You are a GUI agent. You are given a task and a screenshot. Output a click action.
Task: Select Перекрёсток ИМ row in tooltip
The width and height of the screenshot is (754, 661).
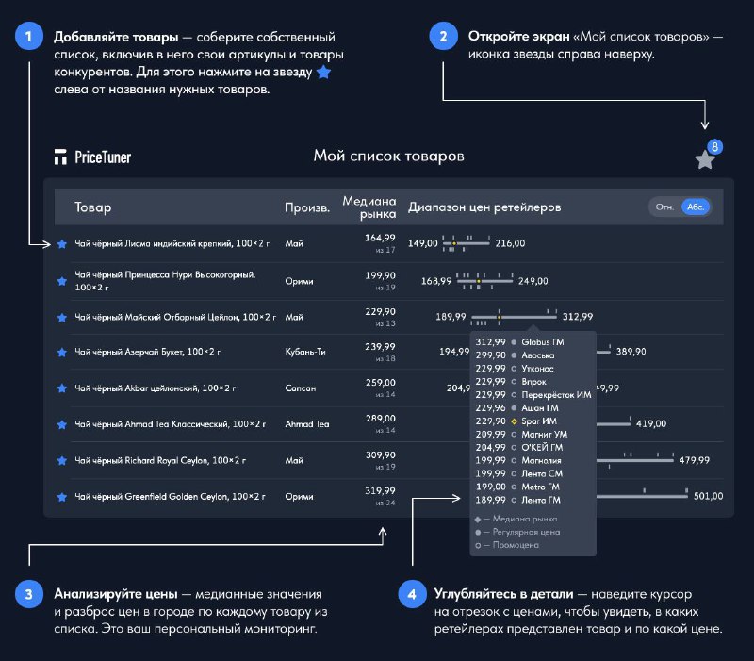[x=533, y=395]
